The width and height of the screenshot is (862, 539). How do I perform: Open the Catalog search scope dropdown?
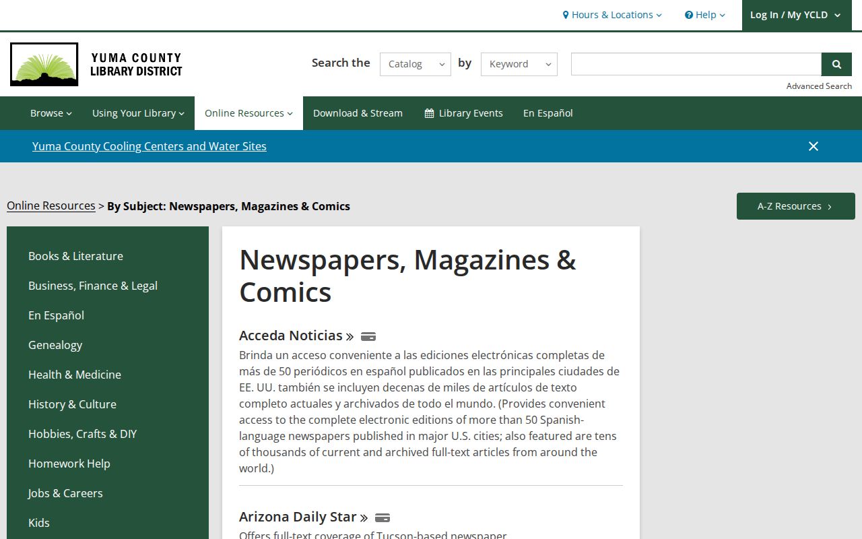[x=416, y=64]
